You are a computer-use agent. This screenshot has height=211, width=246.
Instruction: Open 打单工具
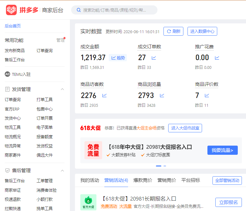point(45,99)
